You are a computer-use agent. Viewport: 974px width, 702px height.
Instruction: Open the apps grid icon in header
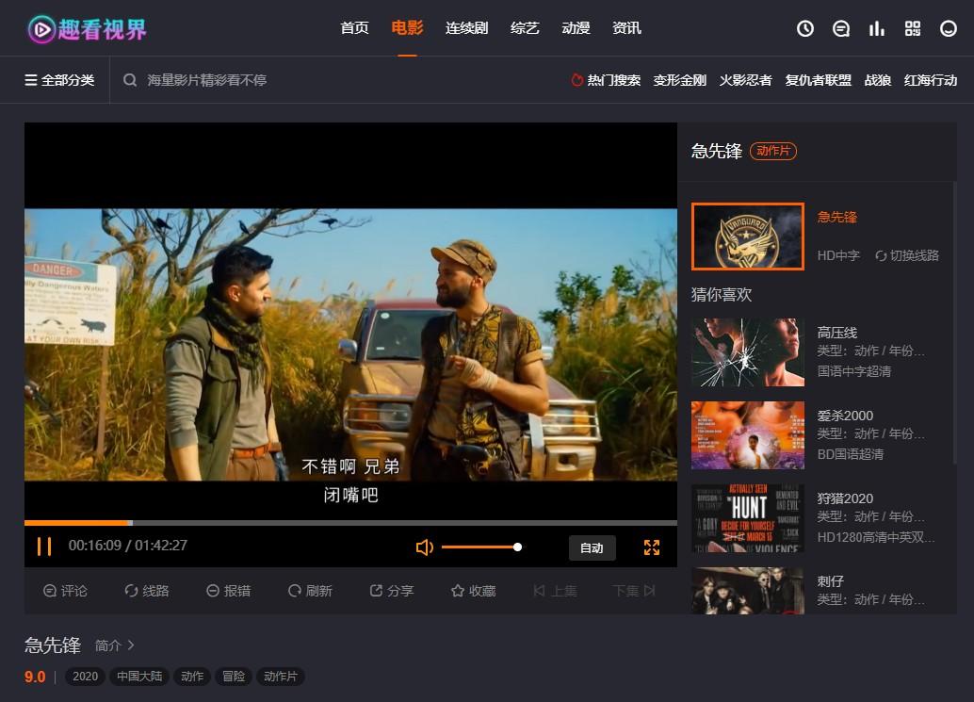pyautogui.click(x=913, y=28)
